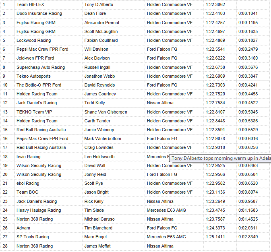
Task: Select the Team HIFLEX cell
Action: (30, 4)
